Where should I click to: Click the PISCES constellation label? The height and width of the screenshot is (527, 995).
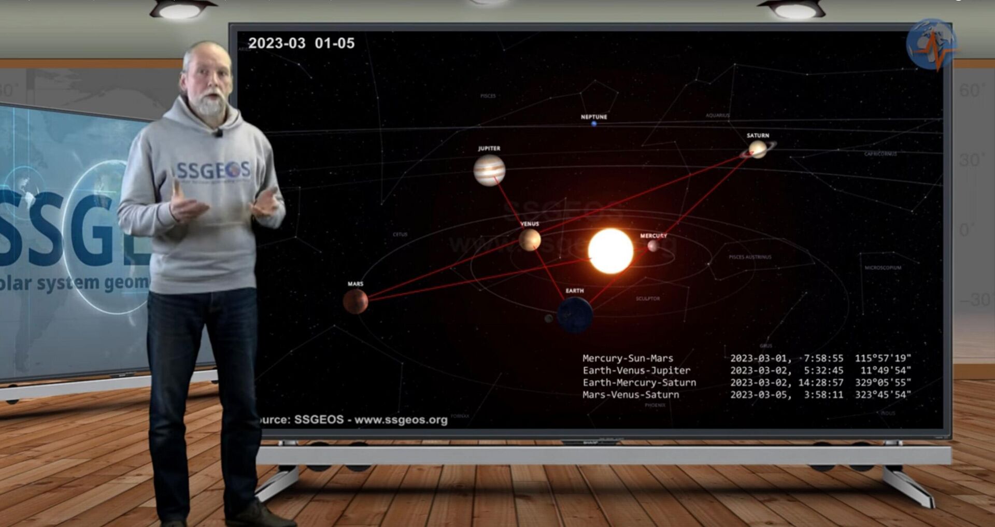488,96
